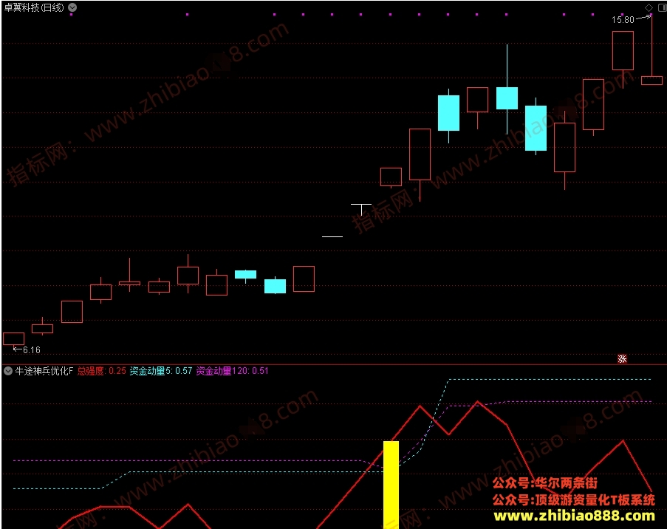Click the yellow signal bar in indicator panel
This screenshot has width=667, height=529.
coord(391,485)
